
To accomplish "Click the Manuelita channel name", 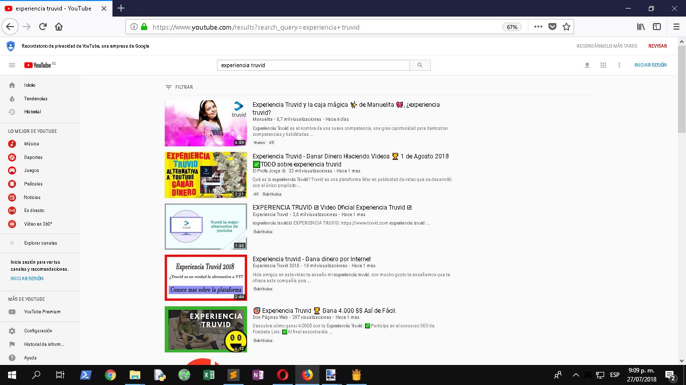I will point(263,119).
